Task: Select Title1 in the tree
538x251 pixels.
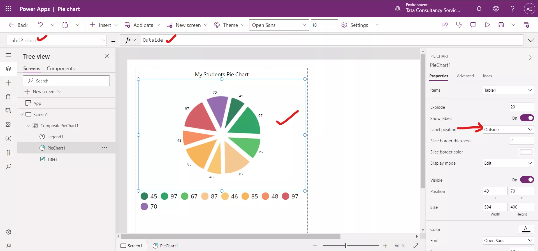Action: [x=52, y=159]
